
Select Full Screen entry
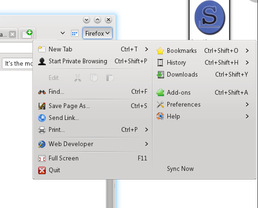pyautogui.click(x=93, y=158)
